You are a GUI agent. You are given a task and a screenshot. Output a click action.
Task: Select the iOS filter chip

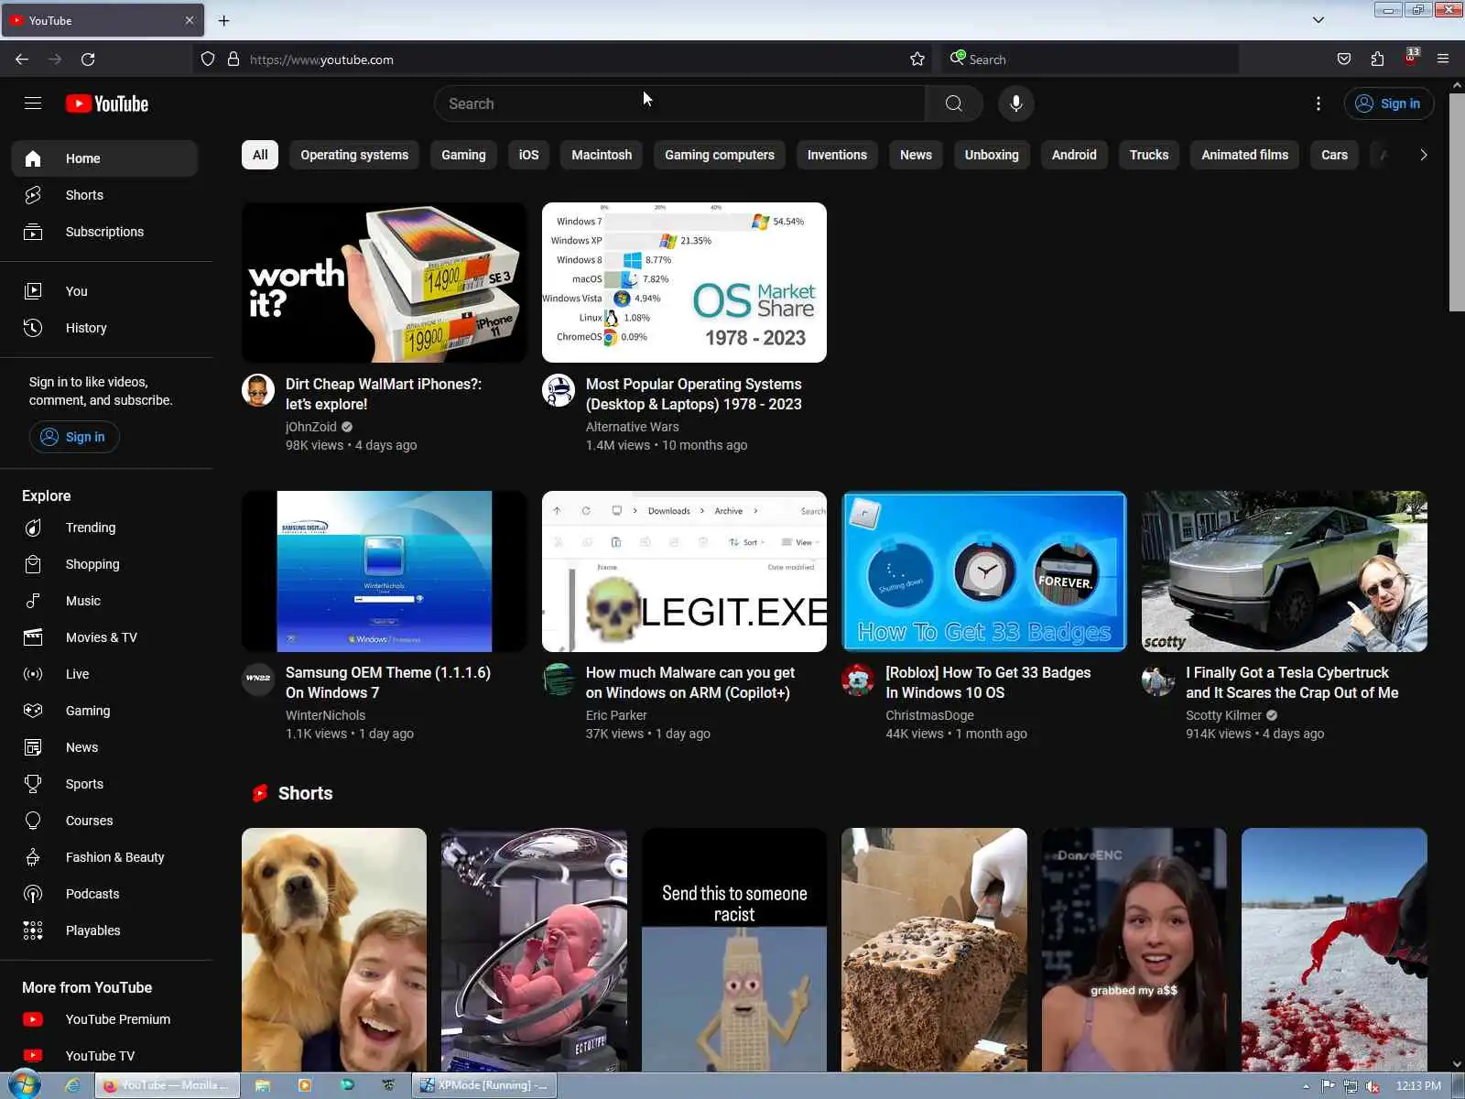coord(529,155)
